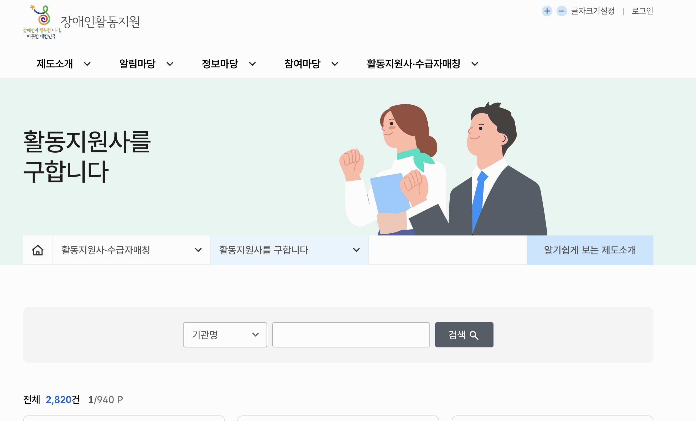Click the chevron next to 참여마당 menu

click(x=336, y=64)
